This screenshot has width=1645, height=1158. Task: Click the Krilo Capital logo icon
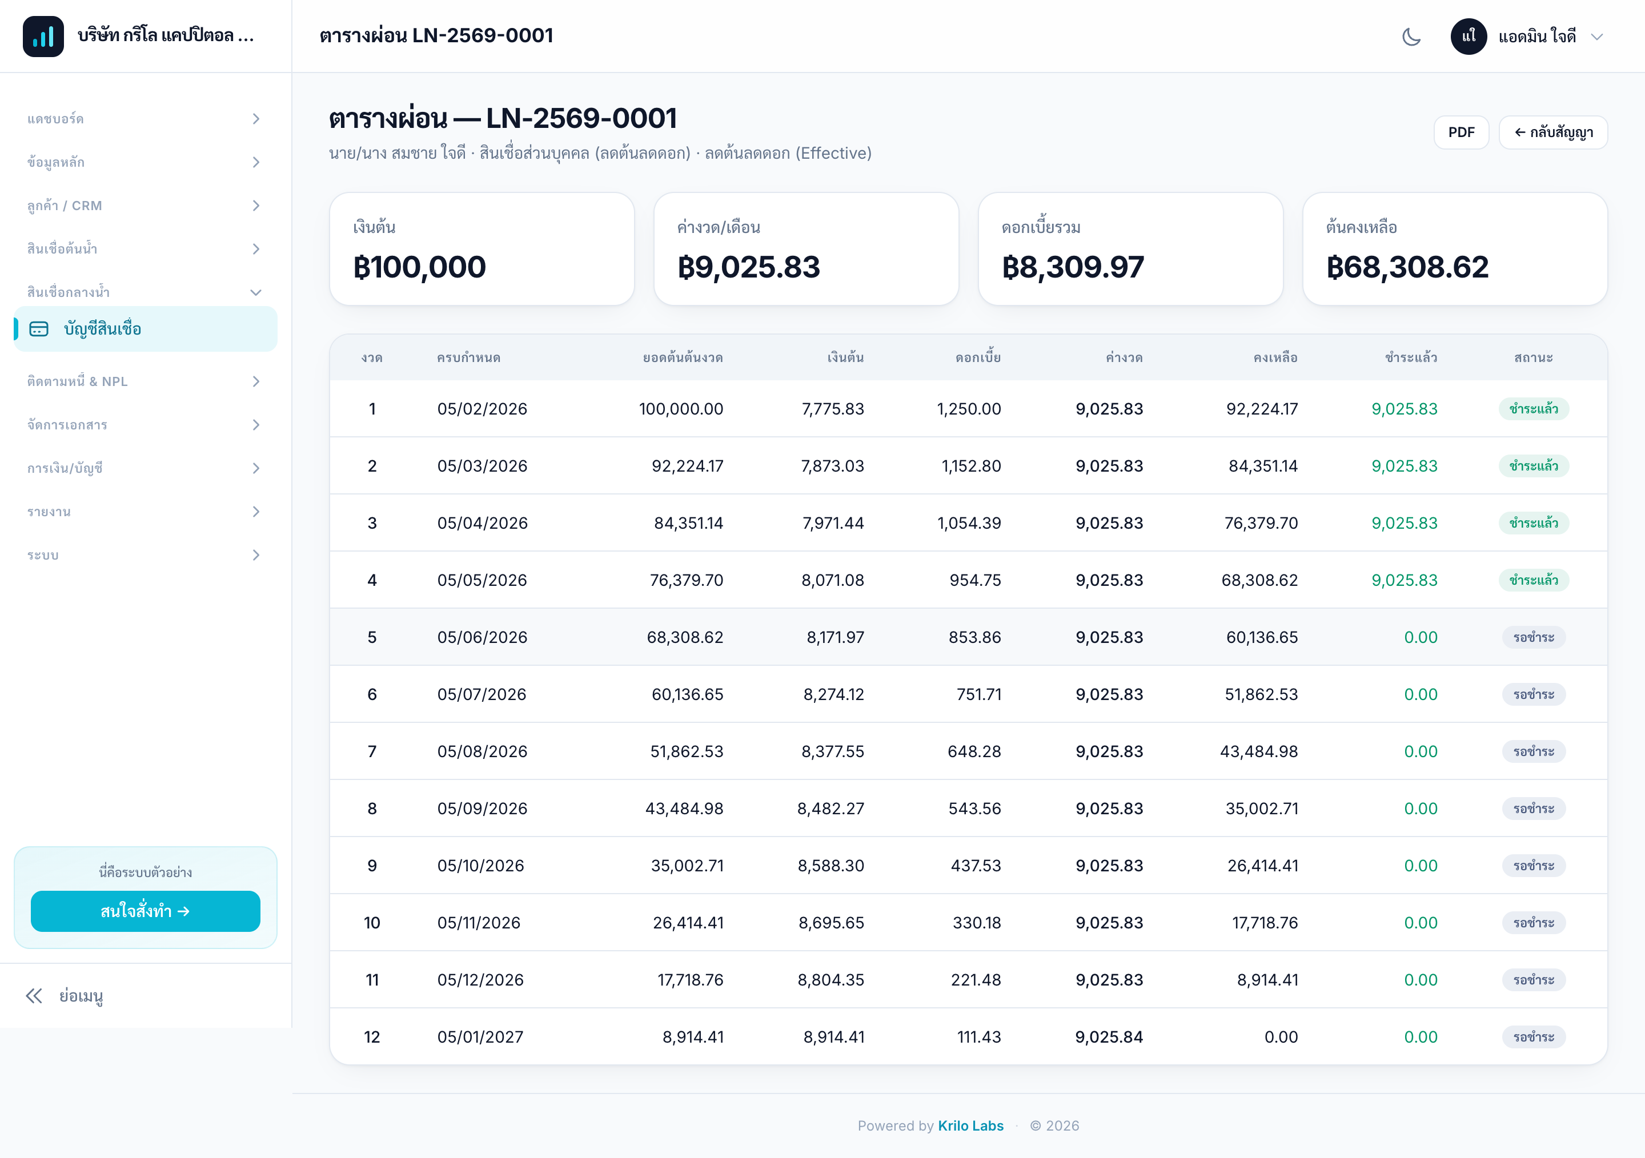point(43,37)
